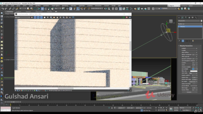The image size is (203, 114).
Task: Toggle the Percent Snap icon
Action: pyautogui.click(x=82, y=9)
